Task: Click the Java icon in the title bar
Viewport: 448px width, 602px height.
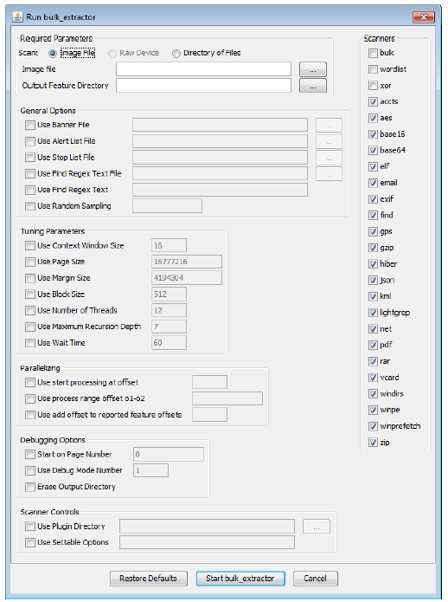Action: tap(17, 17)
